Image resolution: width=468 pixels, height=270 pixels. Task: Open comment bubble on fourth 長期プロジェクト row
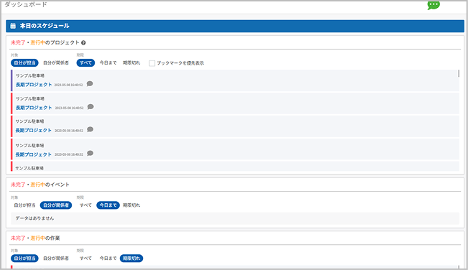(x=90, y=153)
